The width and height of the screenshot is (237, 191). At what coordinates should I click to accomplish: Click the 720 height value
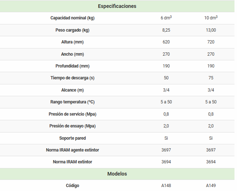[x=211, y=42]
